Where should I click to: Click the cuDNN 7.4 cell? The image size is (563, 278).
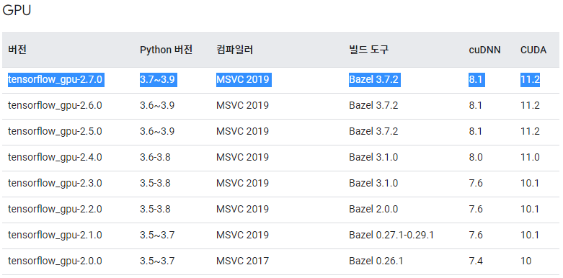point(476,261)
